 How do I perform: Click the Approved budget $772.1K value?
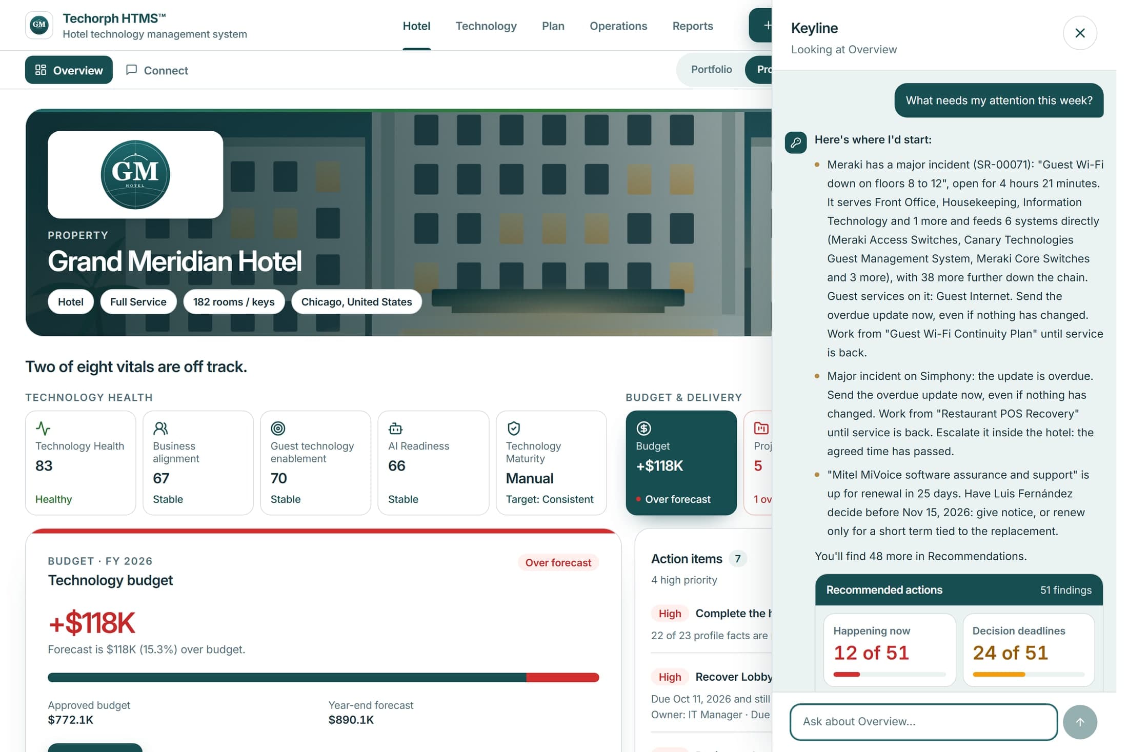point(71,720)
